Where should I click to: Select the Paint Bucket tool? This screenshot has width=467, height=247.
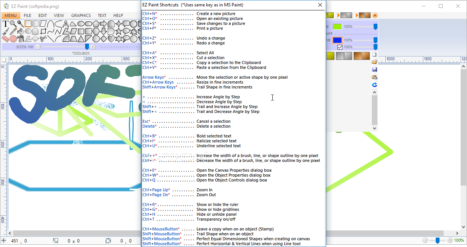pyautogui.click(x=20, y=31)
